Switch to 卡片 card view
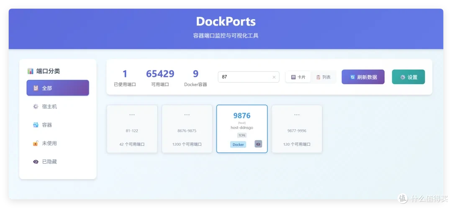This screenshot has width=452, height=208. pos(298,77)
